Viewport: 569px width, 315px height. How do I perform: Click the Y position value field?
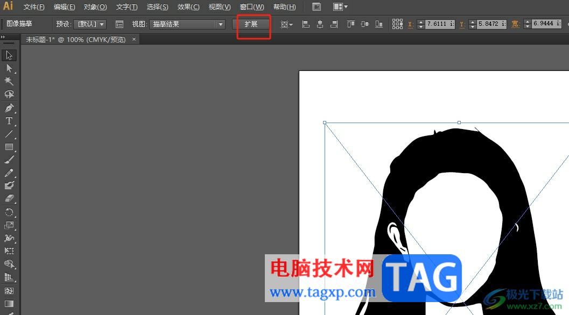coord(491,24)
